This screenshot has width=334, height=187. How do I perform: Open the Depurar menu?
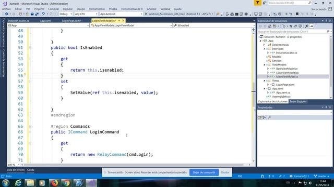coord(68,9)
